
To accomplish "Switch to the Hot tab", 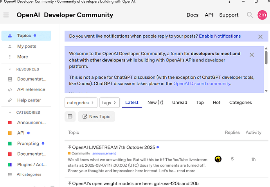I will click(x=216, y=102).
